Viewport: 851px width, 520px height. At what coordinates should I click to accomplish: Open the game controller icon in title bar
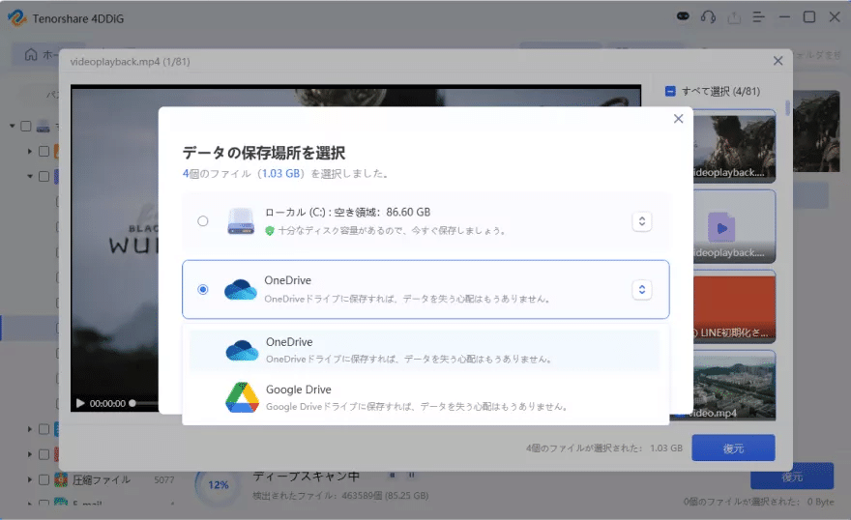point(683,16)
